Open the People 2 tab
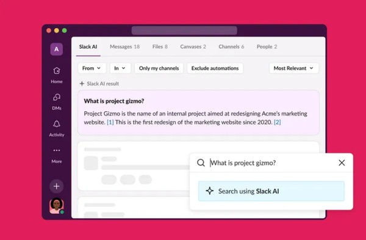Viewport: 366px width, 240px height. [267, 47]
